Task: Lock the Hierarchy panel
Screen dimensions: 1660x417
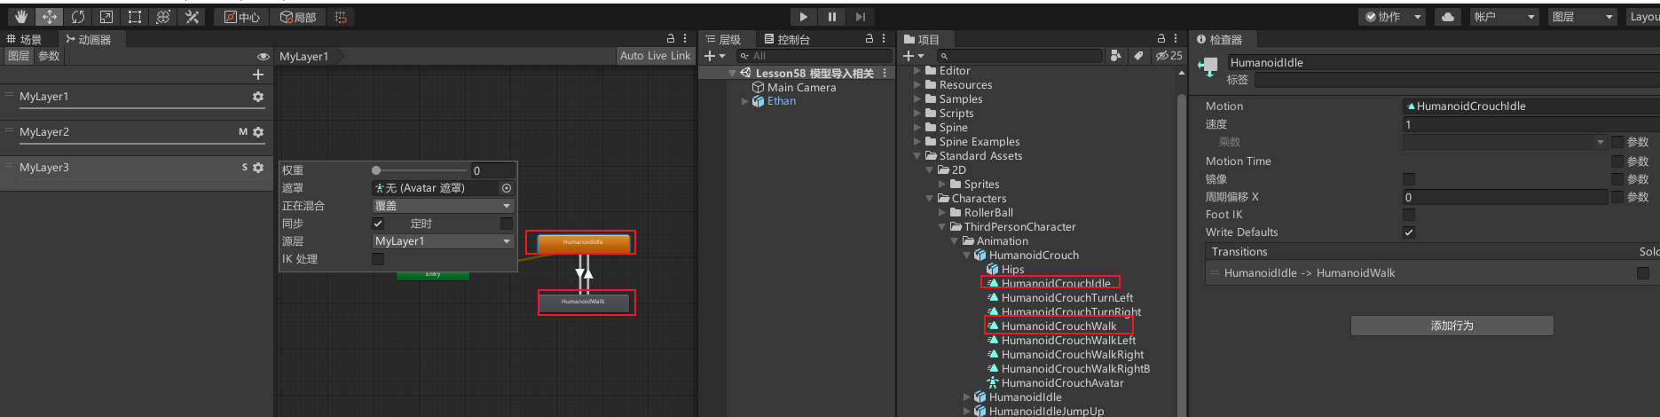Action: (869, 39)
